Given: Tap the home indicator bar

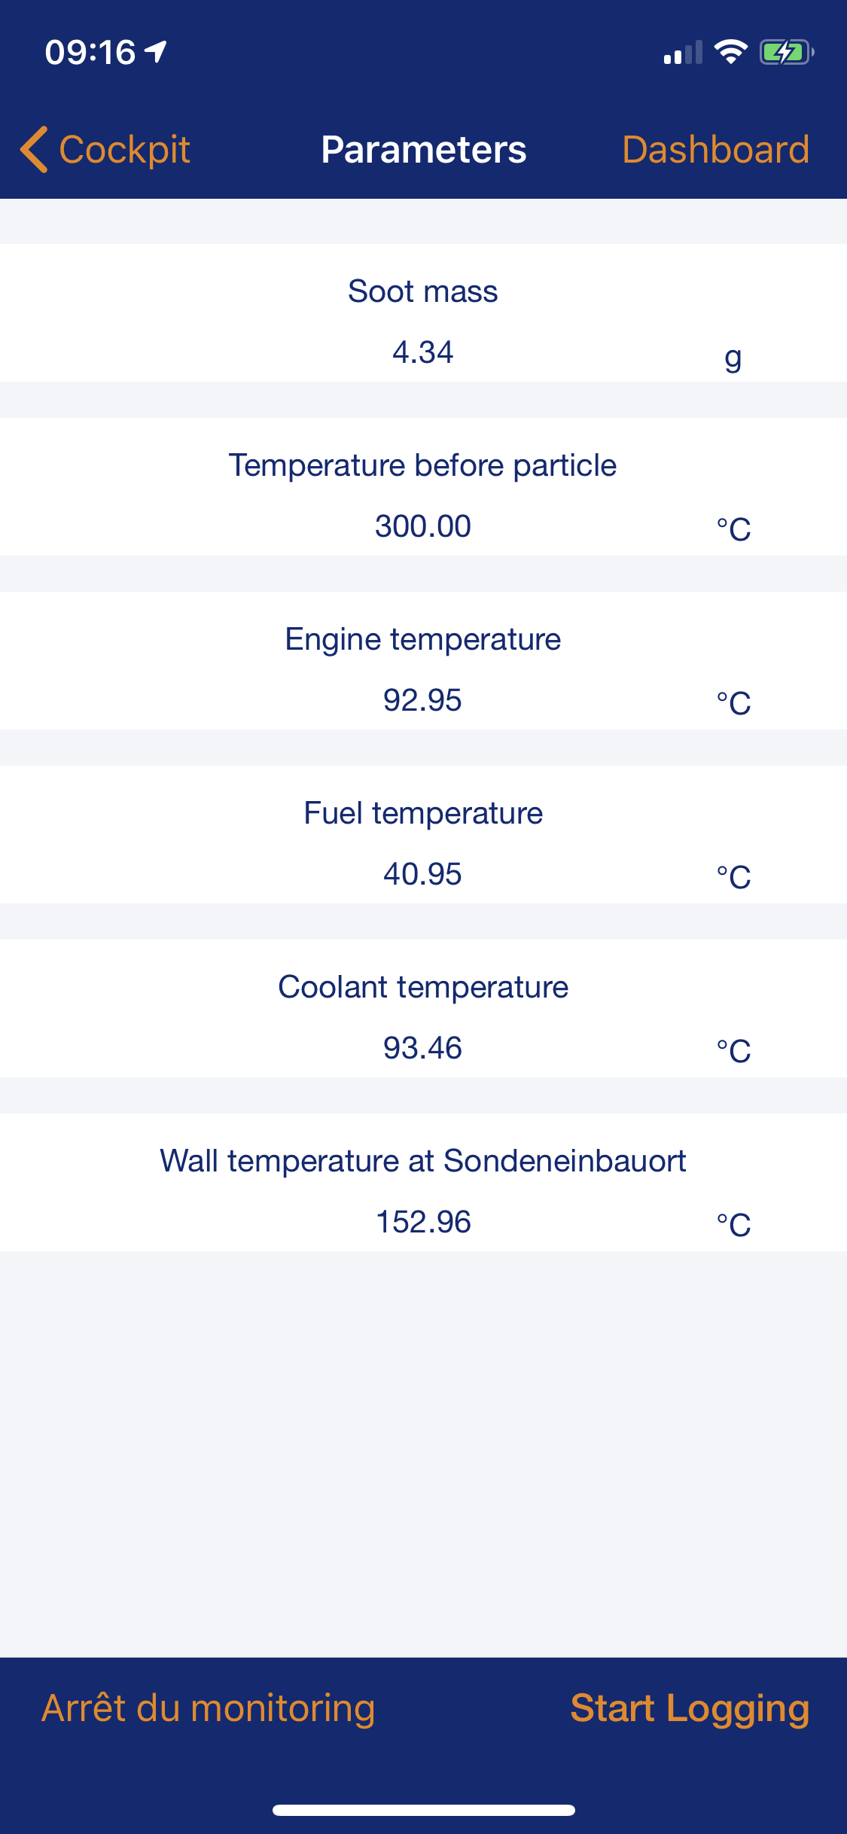Looking at the screenshot, I should [423, 1810].
